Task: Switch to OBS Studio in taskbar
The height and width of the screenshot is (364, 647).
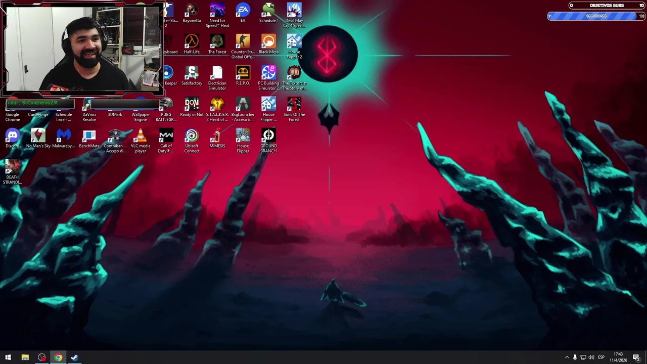Action: click(x=41, y=357)
